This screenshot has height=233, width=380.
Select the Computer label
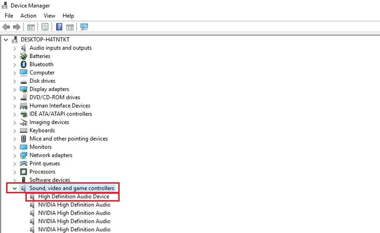pyautogui.click(x=42, y=72)
